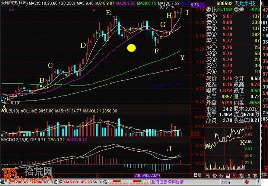Click the green MA60:8.15 legend

(x=147, y=3)
